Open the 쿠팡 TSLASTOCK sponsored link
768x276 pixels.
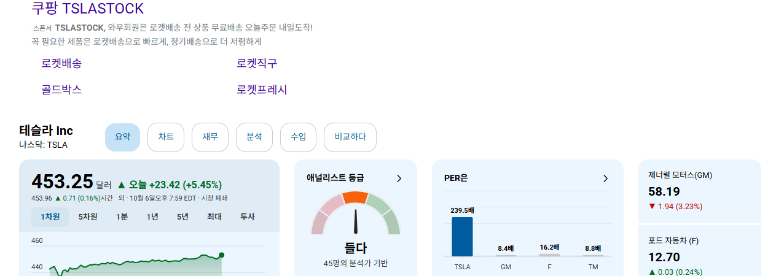click(x=87, y=9)
